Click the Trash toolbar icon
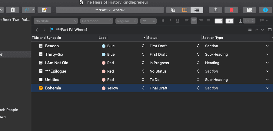273x131 pixels. pyautogui.click(x=13, y=10)
